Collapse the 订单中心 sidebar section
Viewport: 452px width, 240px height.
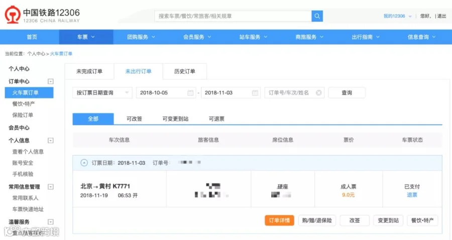pos(50,81)
